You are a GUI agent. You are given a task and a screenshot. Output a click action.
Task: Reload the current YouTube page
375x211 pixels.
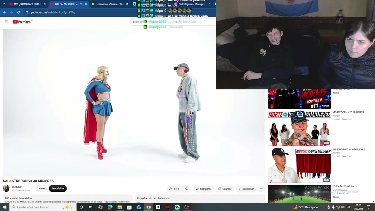(18, 12)
